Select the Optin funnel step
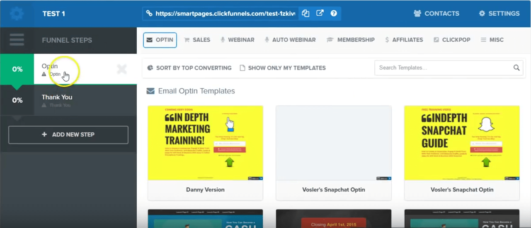 coord(69,69)
